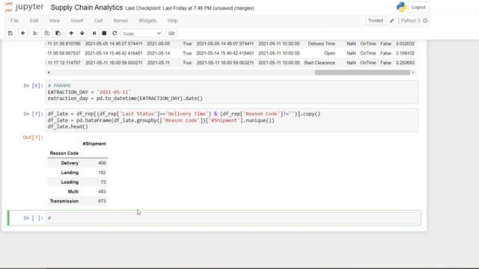Click the Logout button

[x=418, y=7]
